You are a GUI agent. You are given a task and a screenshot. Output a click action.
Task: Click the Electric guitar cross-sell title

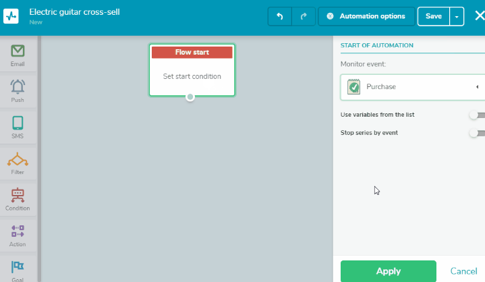tap(75, 12)
